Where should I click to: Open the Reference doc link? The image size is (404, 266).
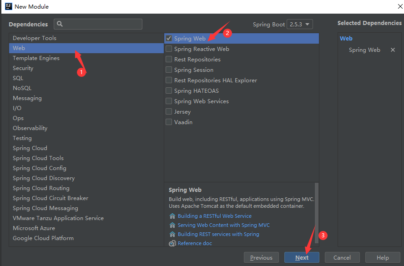click(195, 243)
